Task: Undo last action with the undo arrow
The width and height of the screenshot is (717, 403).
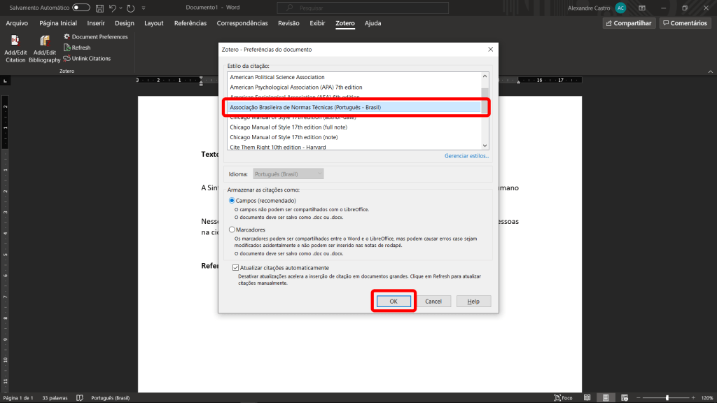Action: point(113,8)
